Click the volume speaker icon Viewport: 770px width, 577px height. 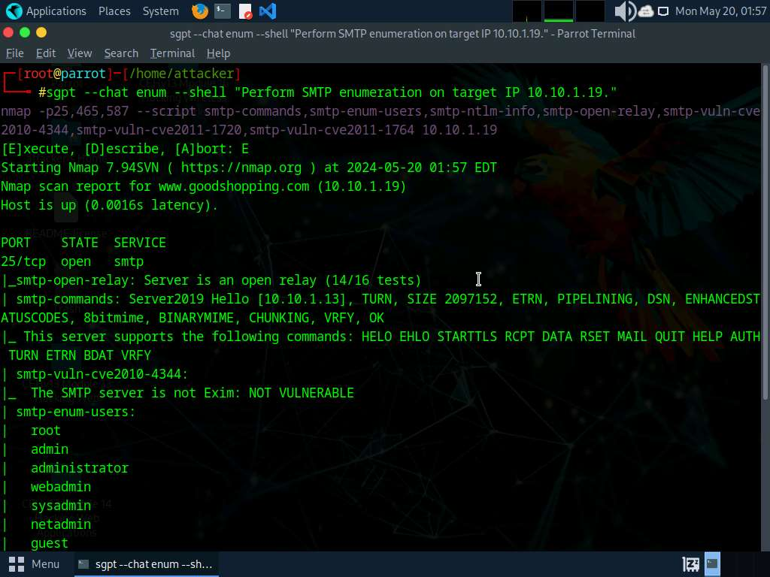coord(624,11)
